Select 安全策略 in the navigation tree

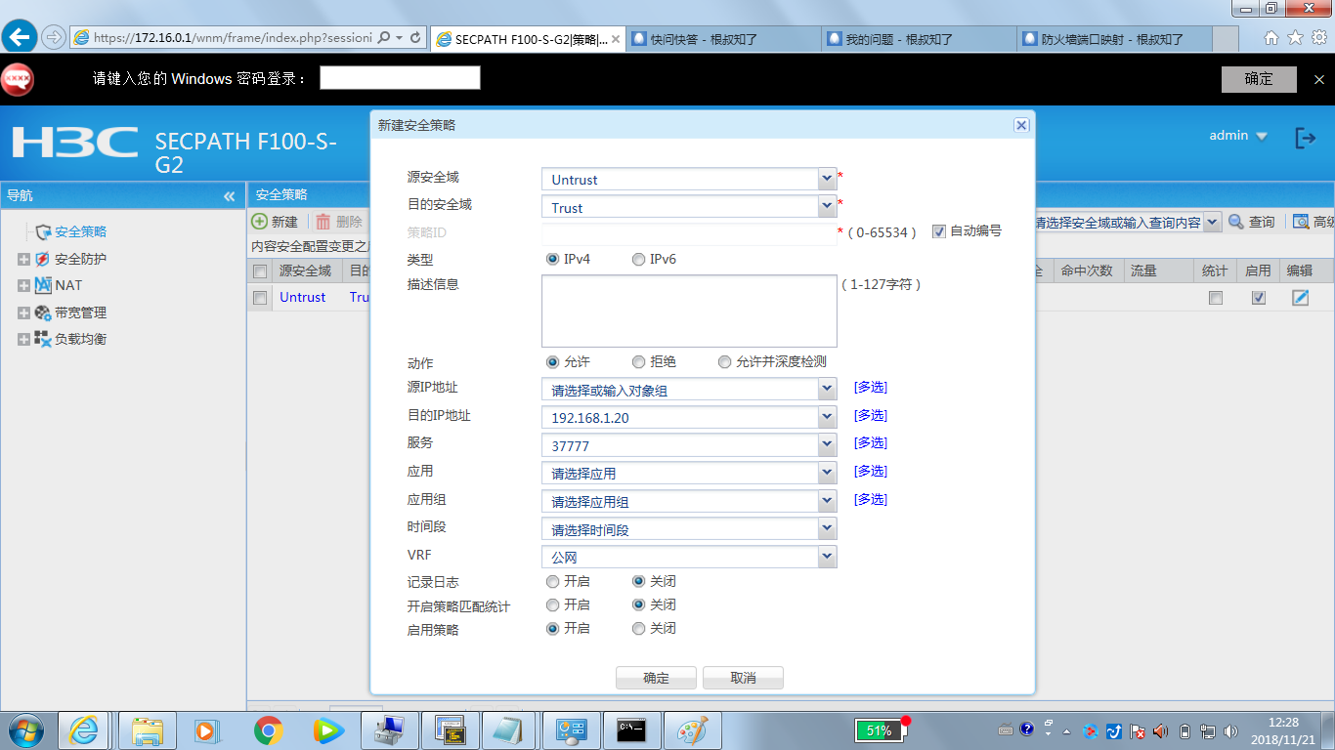[x=80, y=232]
